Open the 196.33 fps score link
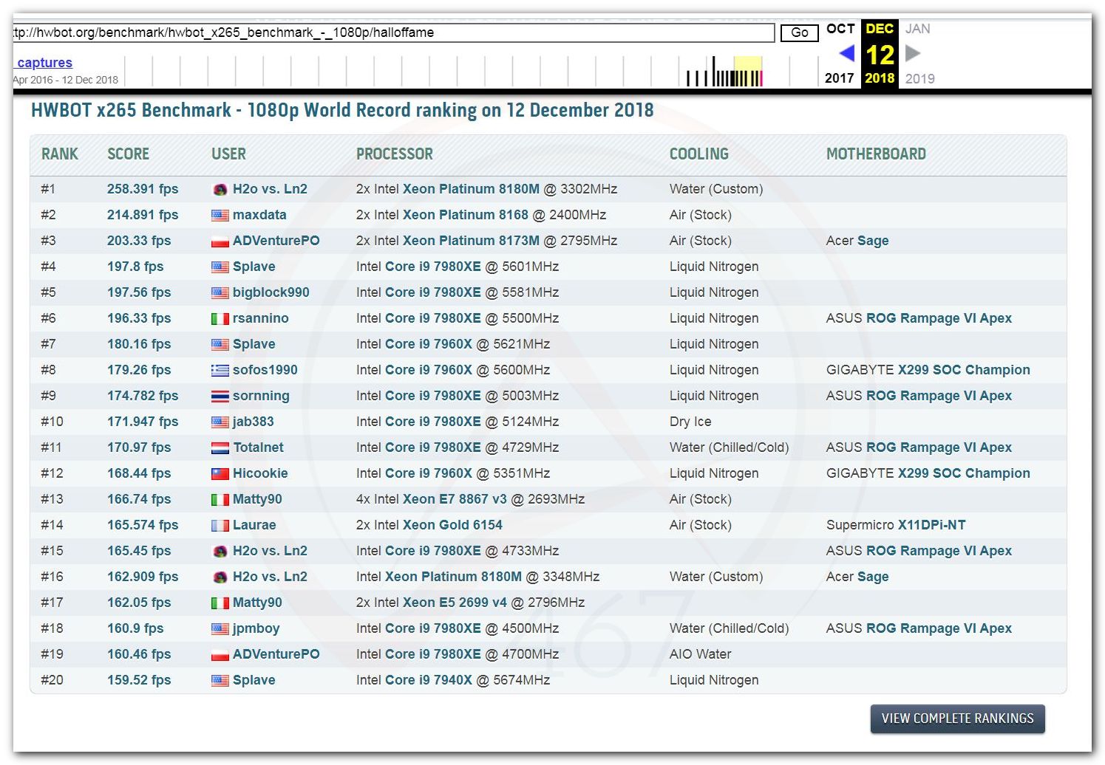Image resolution: width=1105 pixels, height=765 pixels. tap(139, 318)
